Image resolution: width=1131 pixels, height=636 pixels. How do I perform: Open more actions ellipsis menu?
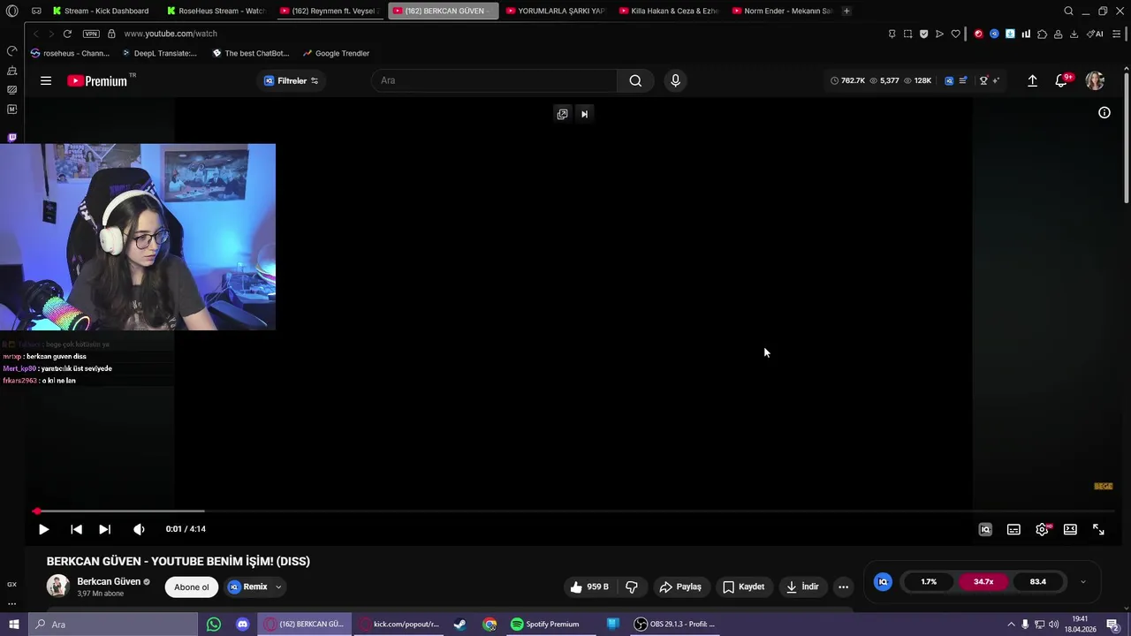(x=843, y=587)
